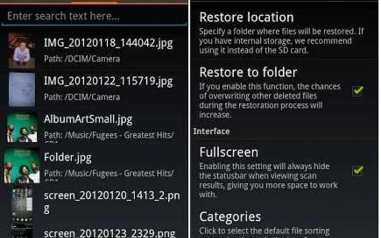381x238 pixels.
Task: Choose the AlbumArtSmall.jpg file entry
Action: [x=94, y=127]
